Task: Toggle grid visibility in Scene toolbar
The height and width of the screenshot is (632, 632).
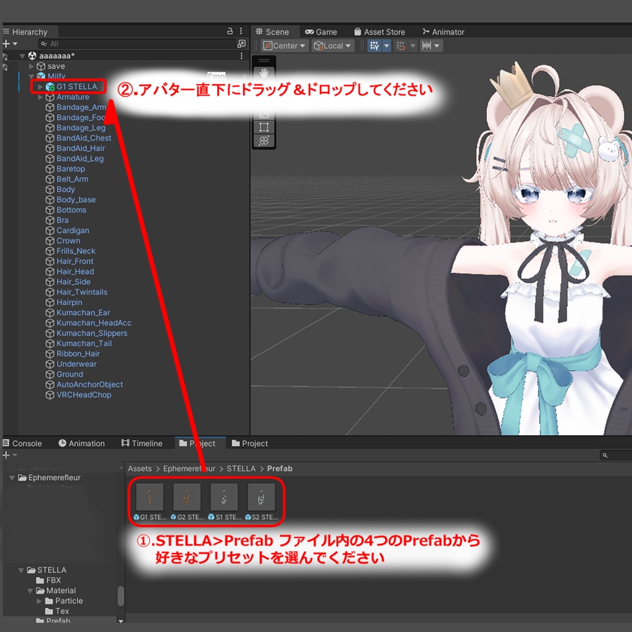Action: point(374,46)
